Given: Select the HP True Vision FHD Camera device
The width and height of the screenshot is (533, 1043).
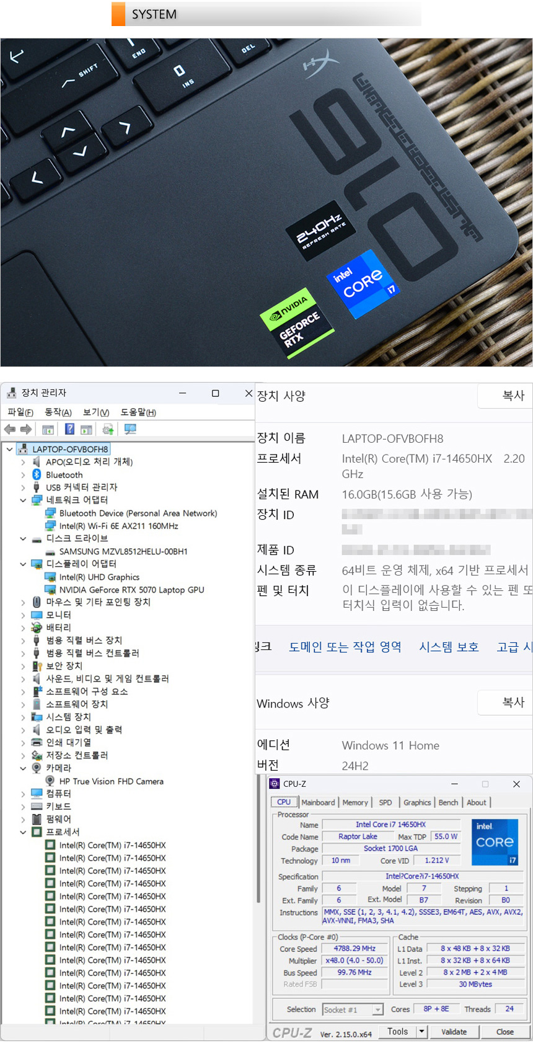Looking at the screenshot, I should pyautogui.click(x=111, y=781).
